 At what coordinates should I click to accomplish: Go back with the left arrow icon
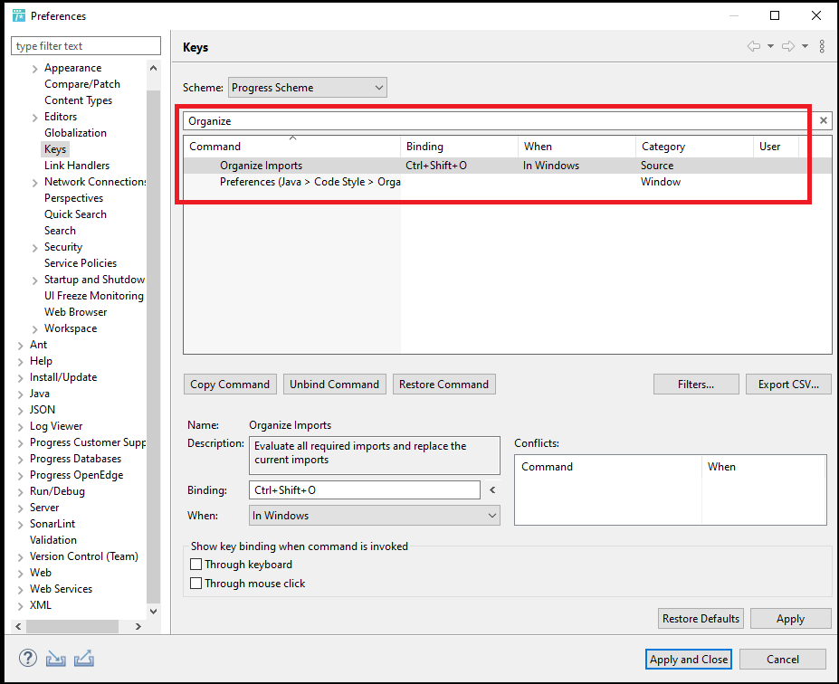click(x=754, y=46)
